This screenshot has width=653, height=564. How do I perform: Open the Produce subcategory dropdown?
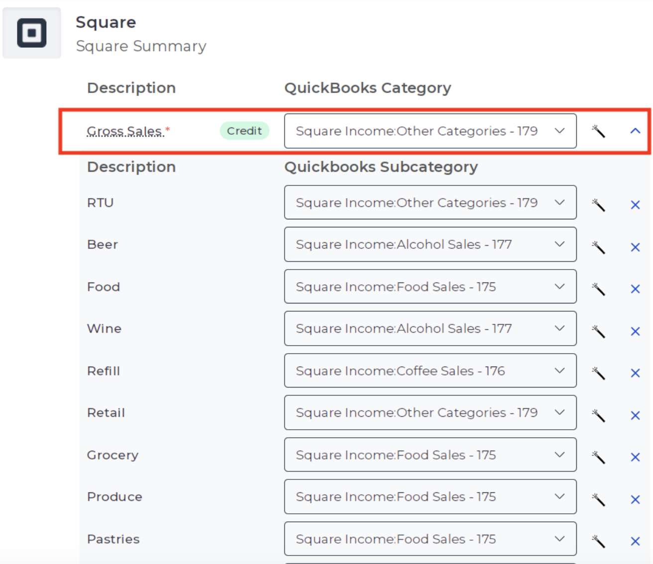[431, 496]
